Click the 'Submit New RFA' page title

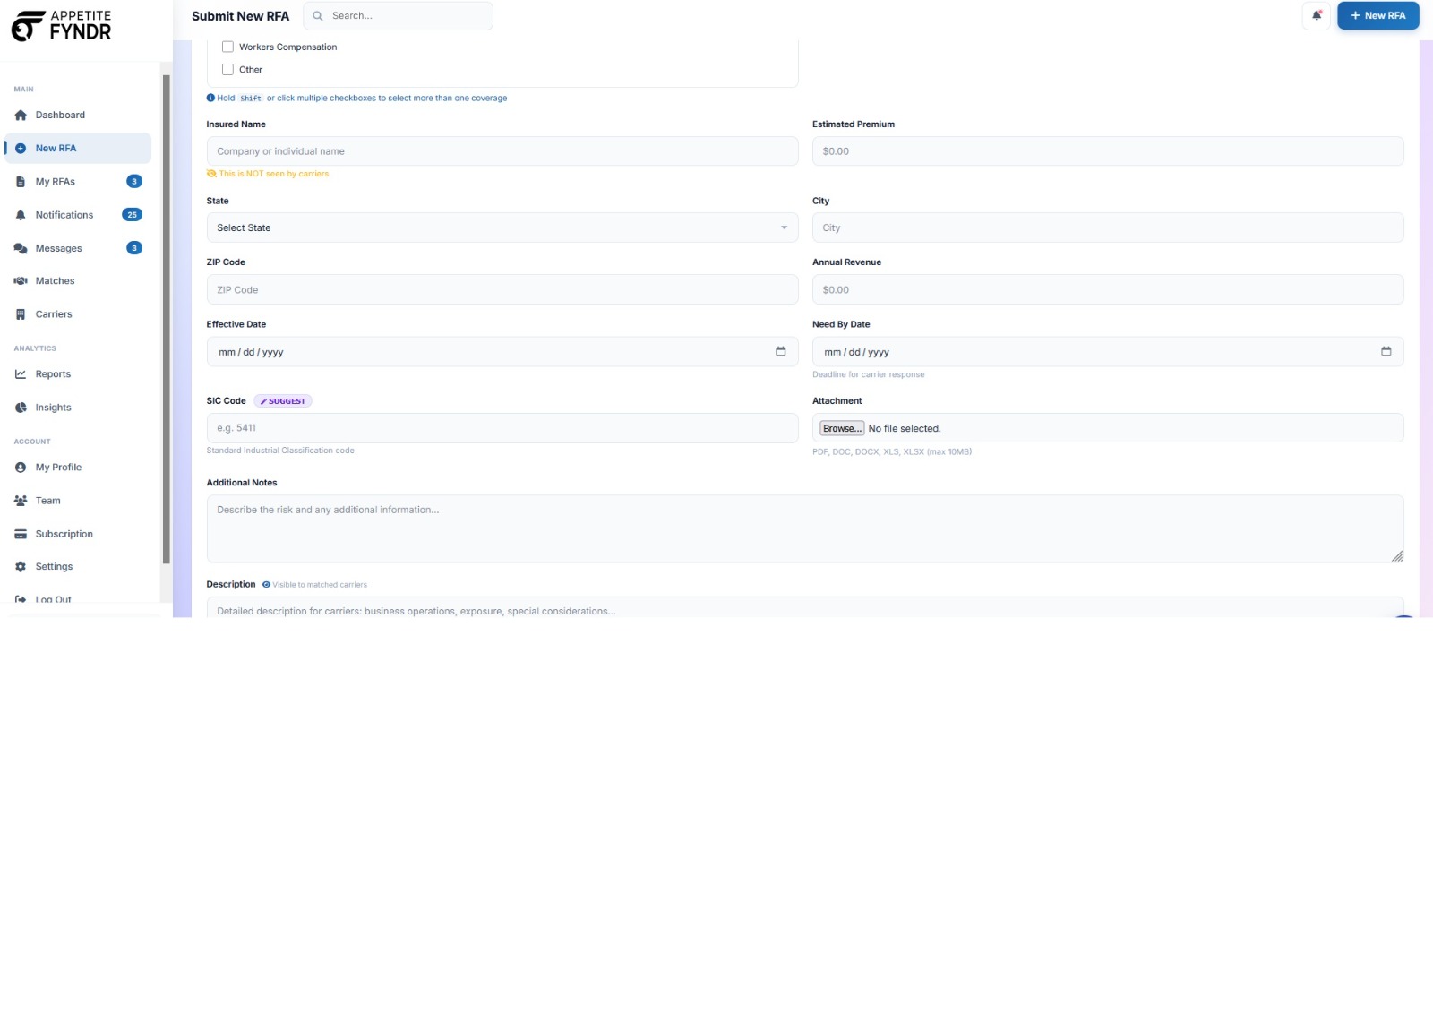click(x=240, y=16)
